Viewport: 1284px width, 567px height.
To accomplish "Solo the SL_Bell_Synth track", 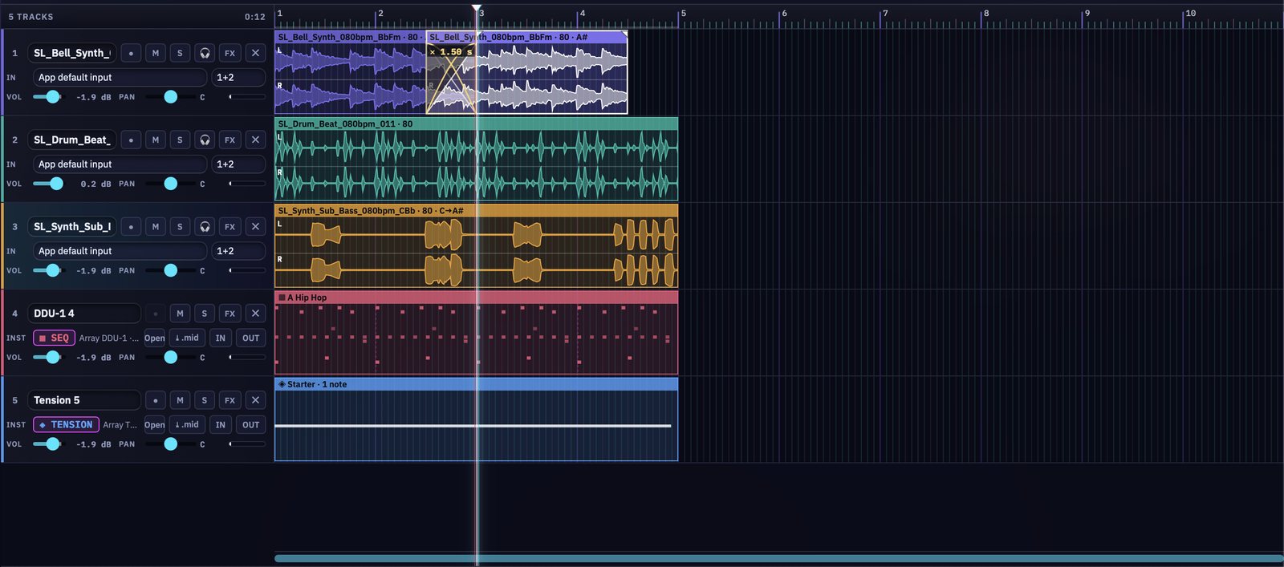I will tap(180, 53).
